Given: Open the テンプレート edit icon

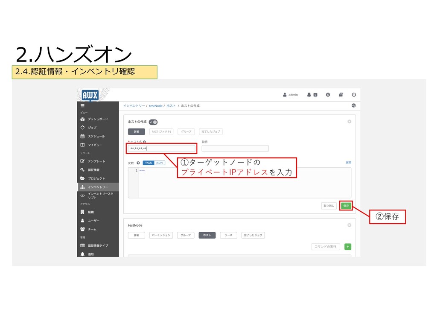Looking at the screenshot, I should click(82, 161).
